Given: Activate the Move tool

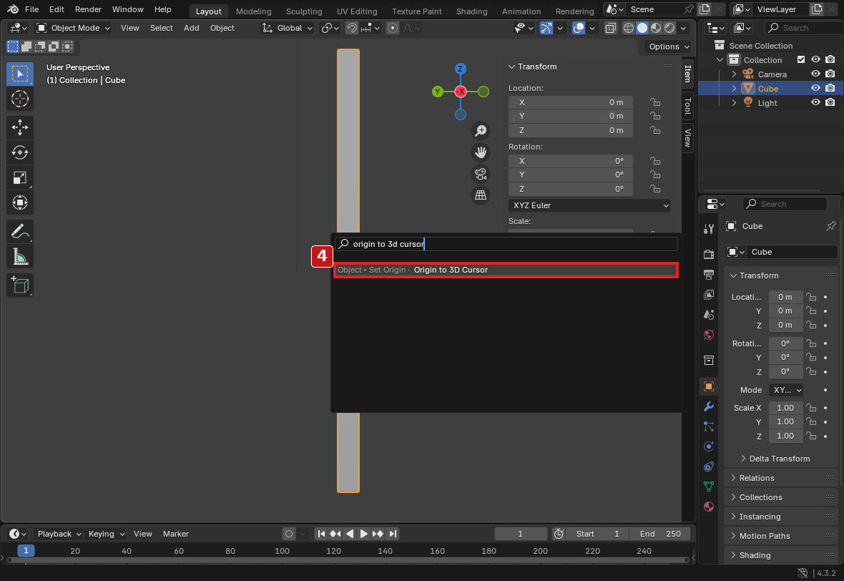Looking at the screenshot, I should 20,127.
